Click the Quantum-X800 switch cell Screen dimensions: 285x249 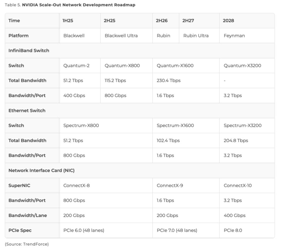point(122,66)
